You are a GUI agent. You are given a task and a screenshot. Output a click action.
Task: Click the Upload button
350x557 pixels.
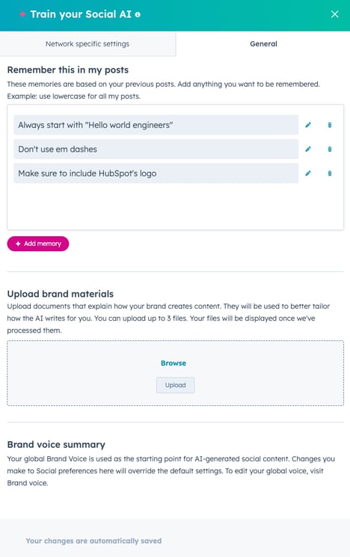[176, 385]
